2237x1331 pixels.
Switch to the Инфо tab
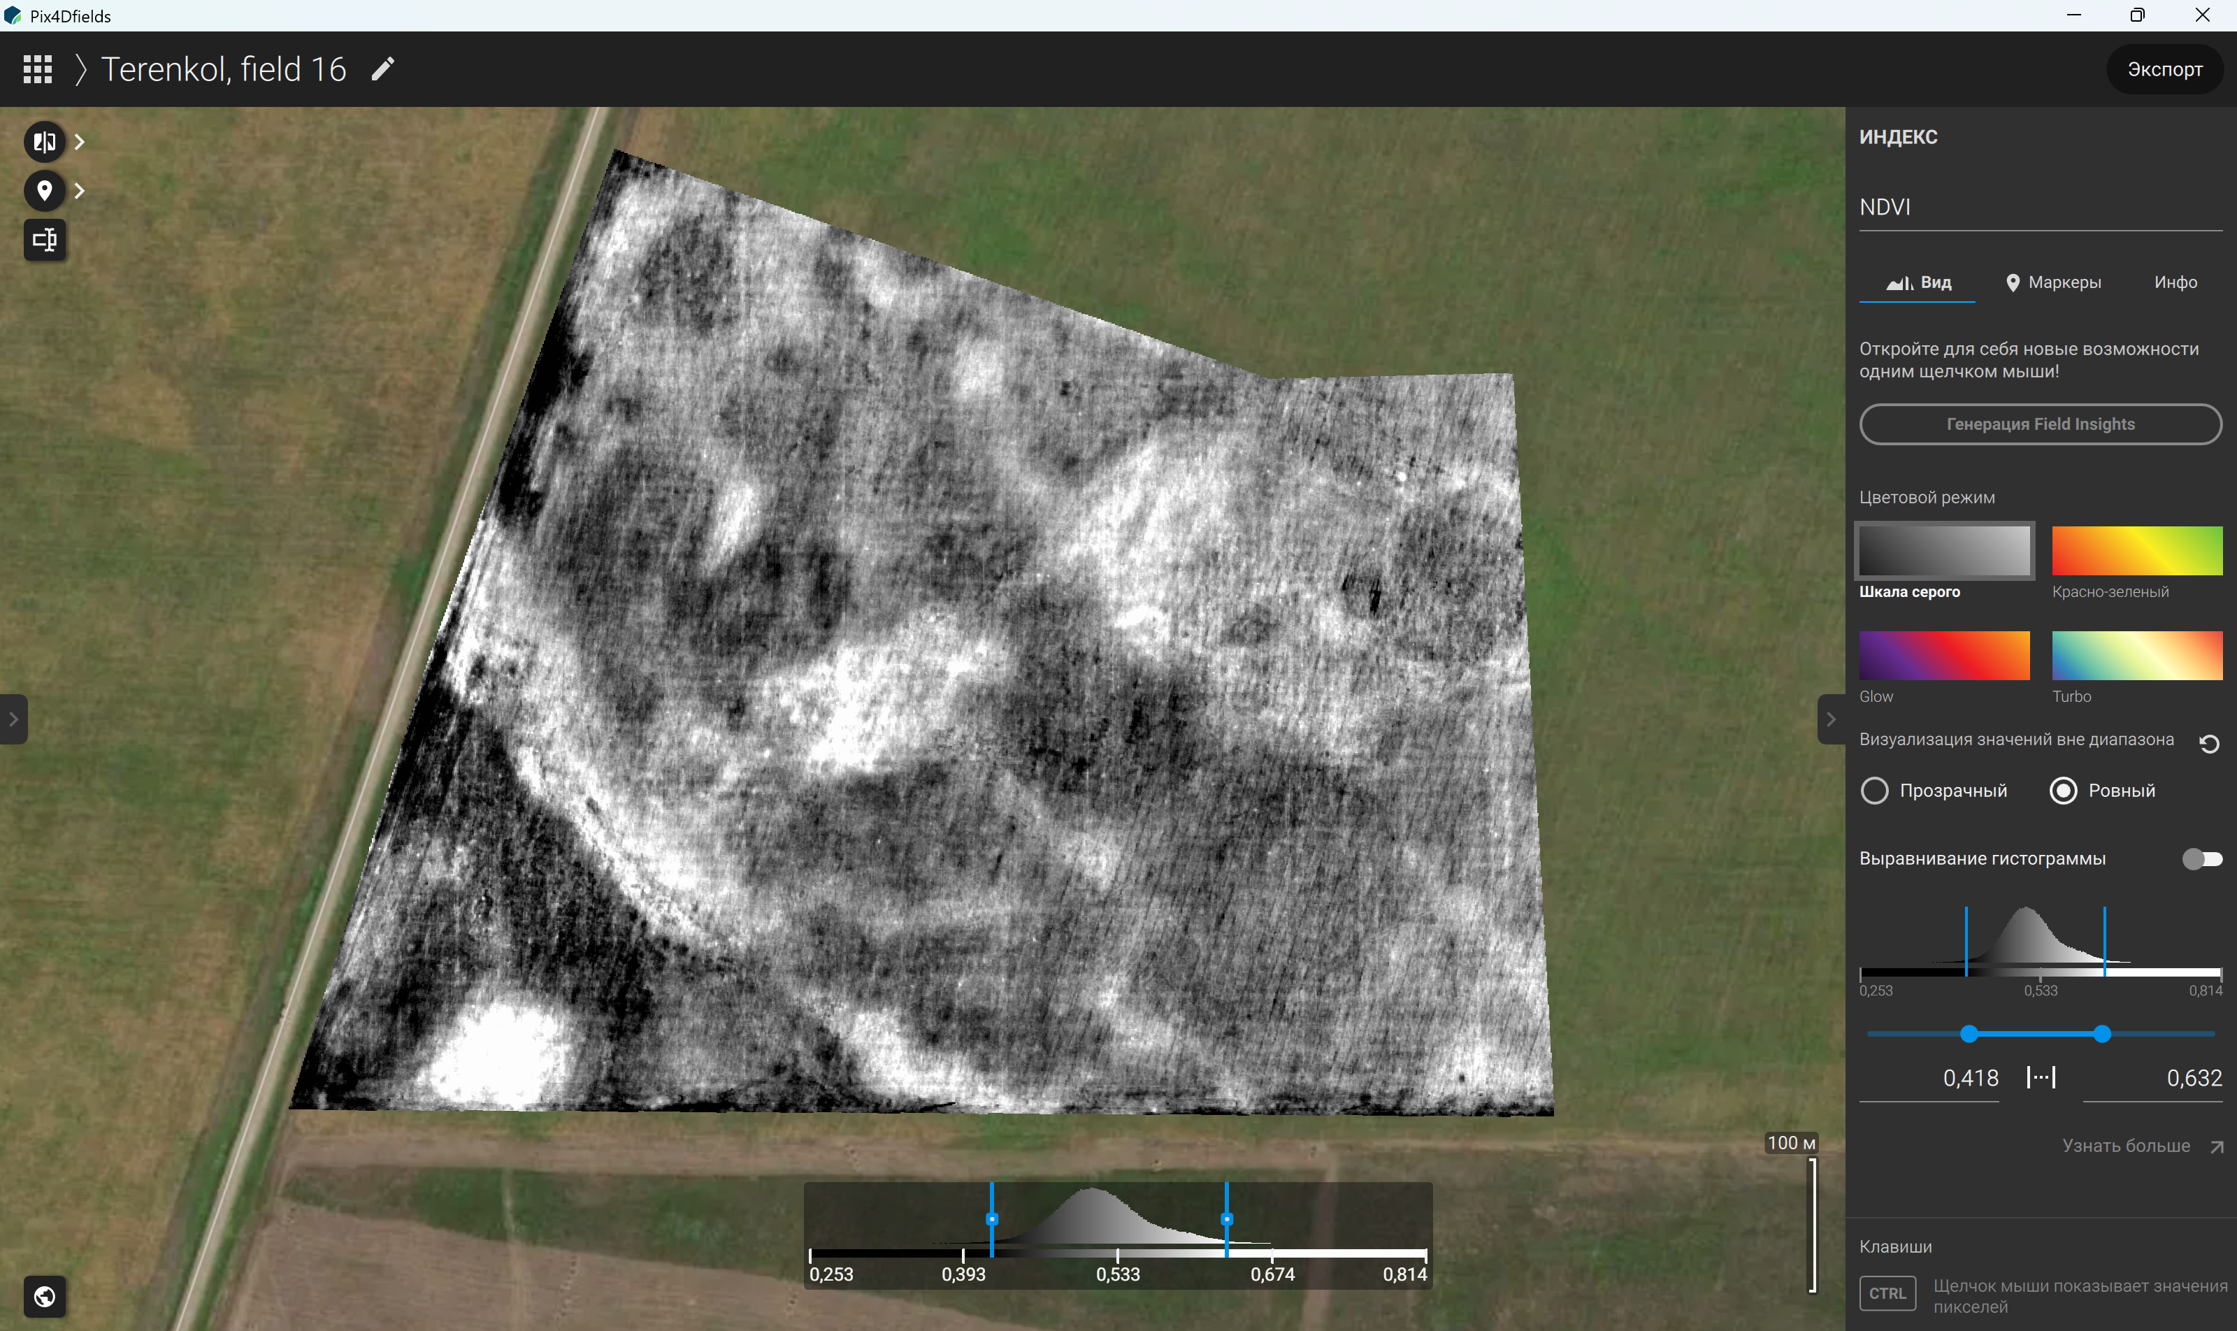point(2176,282)
